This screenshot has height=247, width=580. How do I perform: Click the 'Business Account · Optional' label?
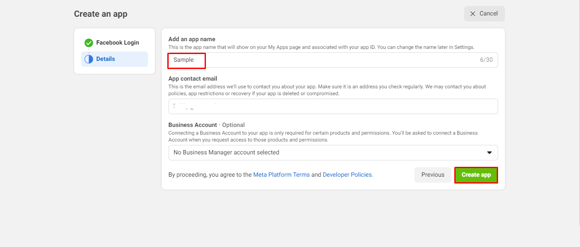(x=206, y=125)
